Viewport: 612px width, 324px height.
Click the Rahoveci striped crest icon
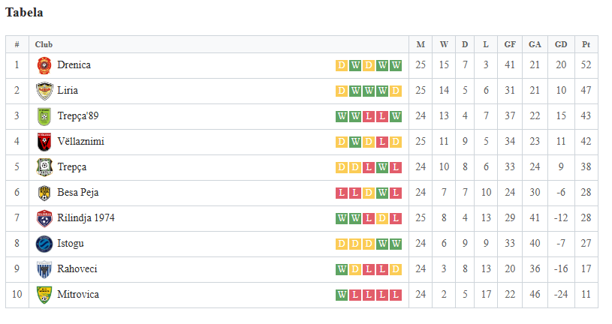coord(44,269)
